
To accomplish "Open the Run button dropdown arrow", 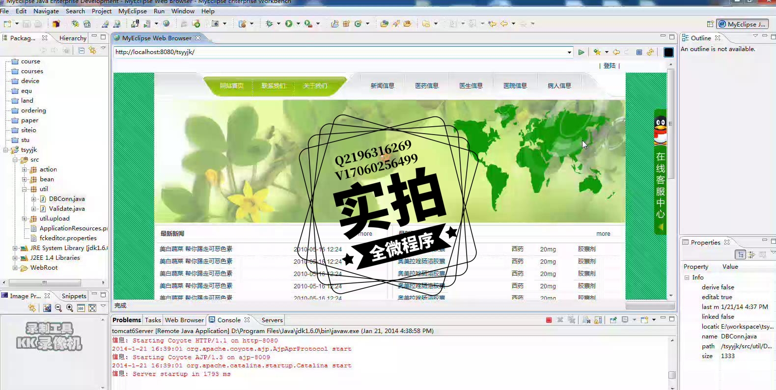I will point(298,24).
